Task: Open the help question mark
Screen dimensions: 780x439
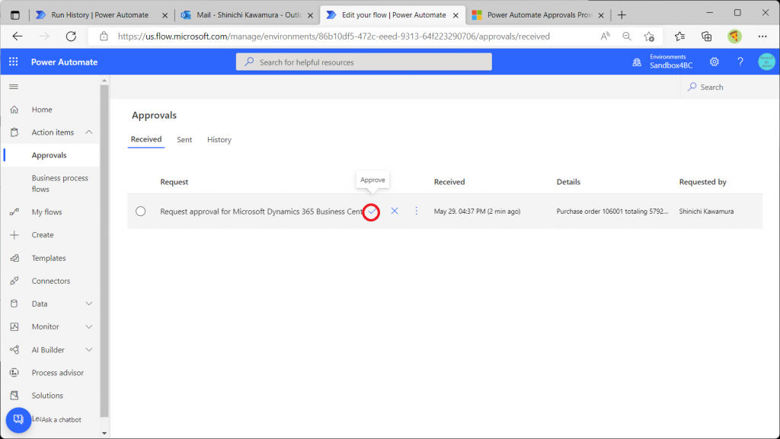Action: (740, 62)
